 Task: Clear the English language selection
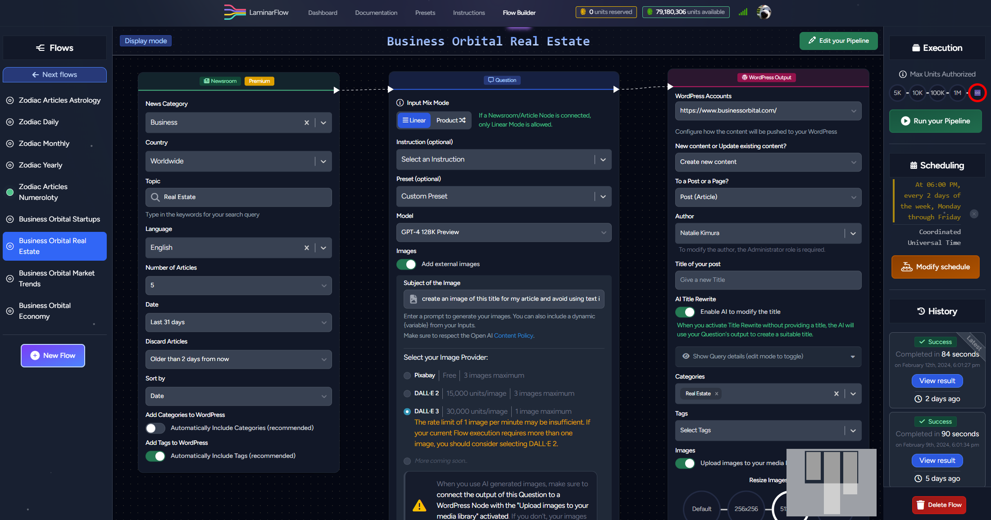[x=307, y=248]
